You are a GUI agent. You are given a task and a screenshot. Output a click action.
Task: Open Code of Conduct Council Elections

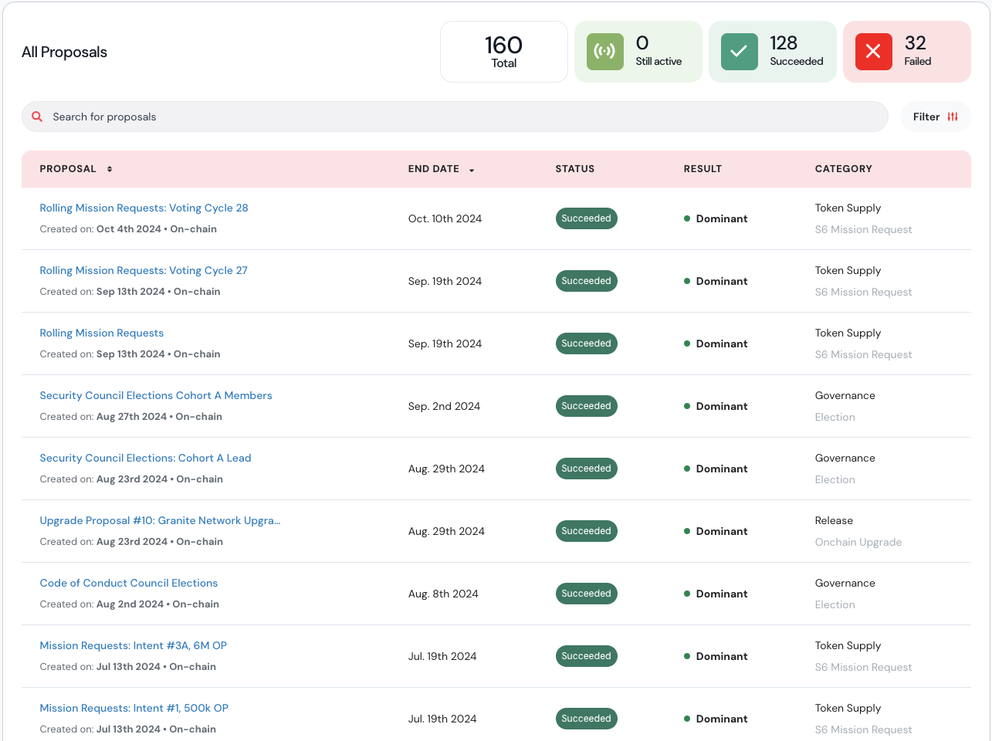(128, 583)
